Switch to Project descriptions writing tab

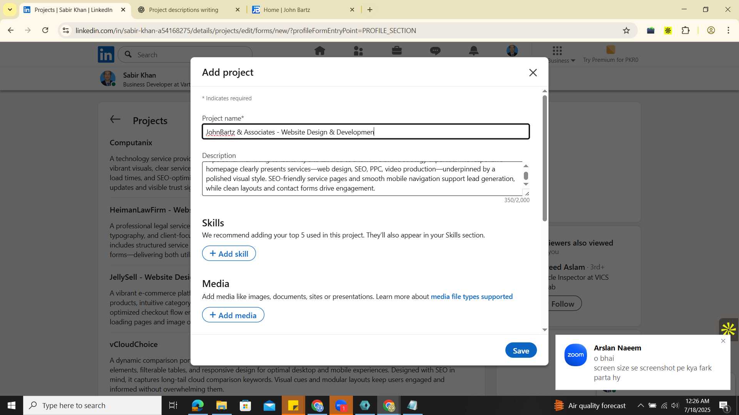[x=184, y=10]
